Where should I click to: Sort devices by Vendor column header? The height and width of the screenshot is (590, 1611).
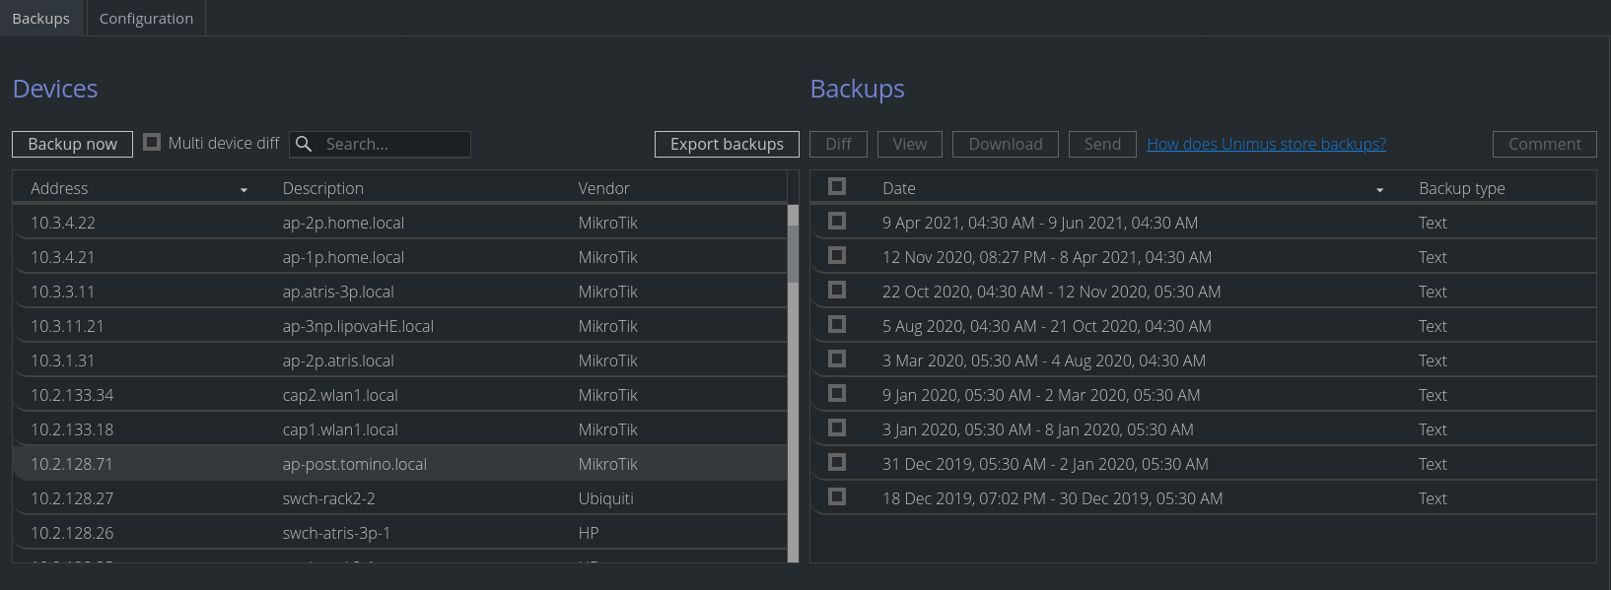pos(603,188)
